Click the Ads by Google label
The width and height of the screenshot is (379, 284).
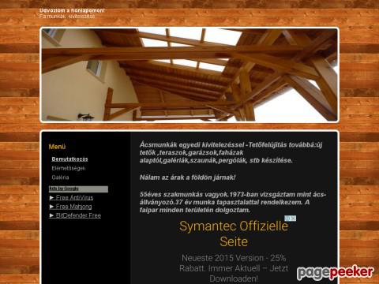click(x=64, y=189)
